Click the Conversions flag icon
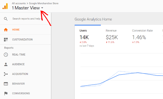This screenshot has width=163, height=99. coord(6,93)
